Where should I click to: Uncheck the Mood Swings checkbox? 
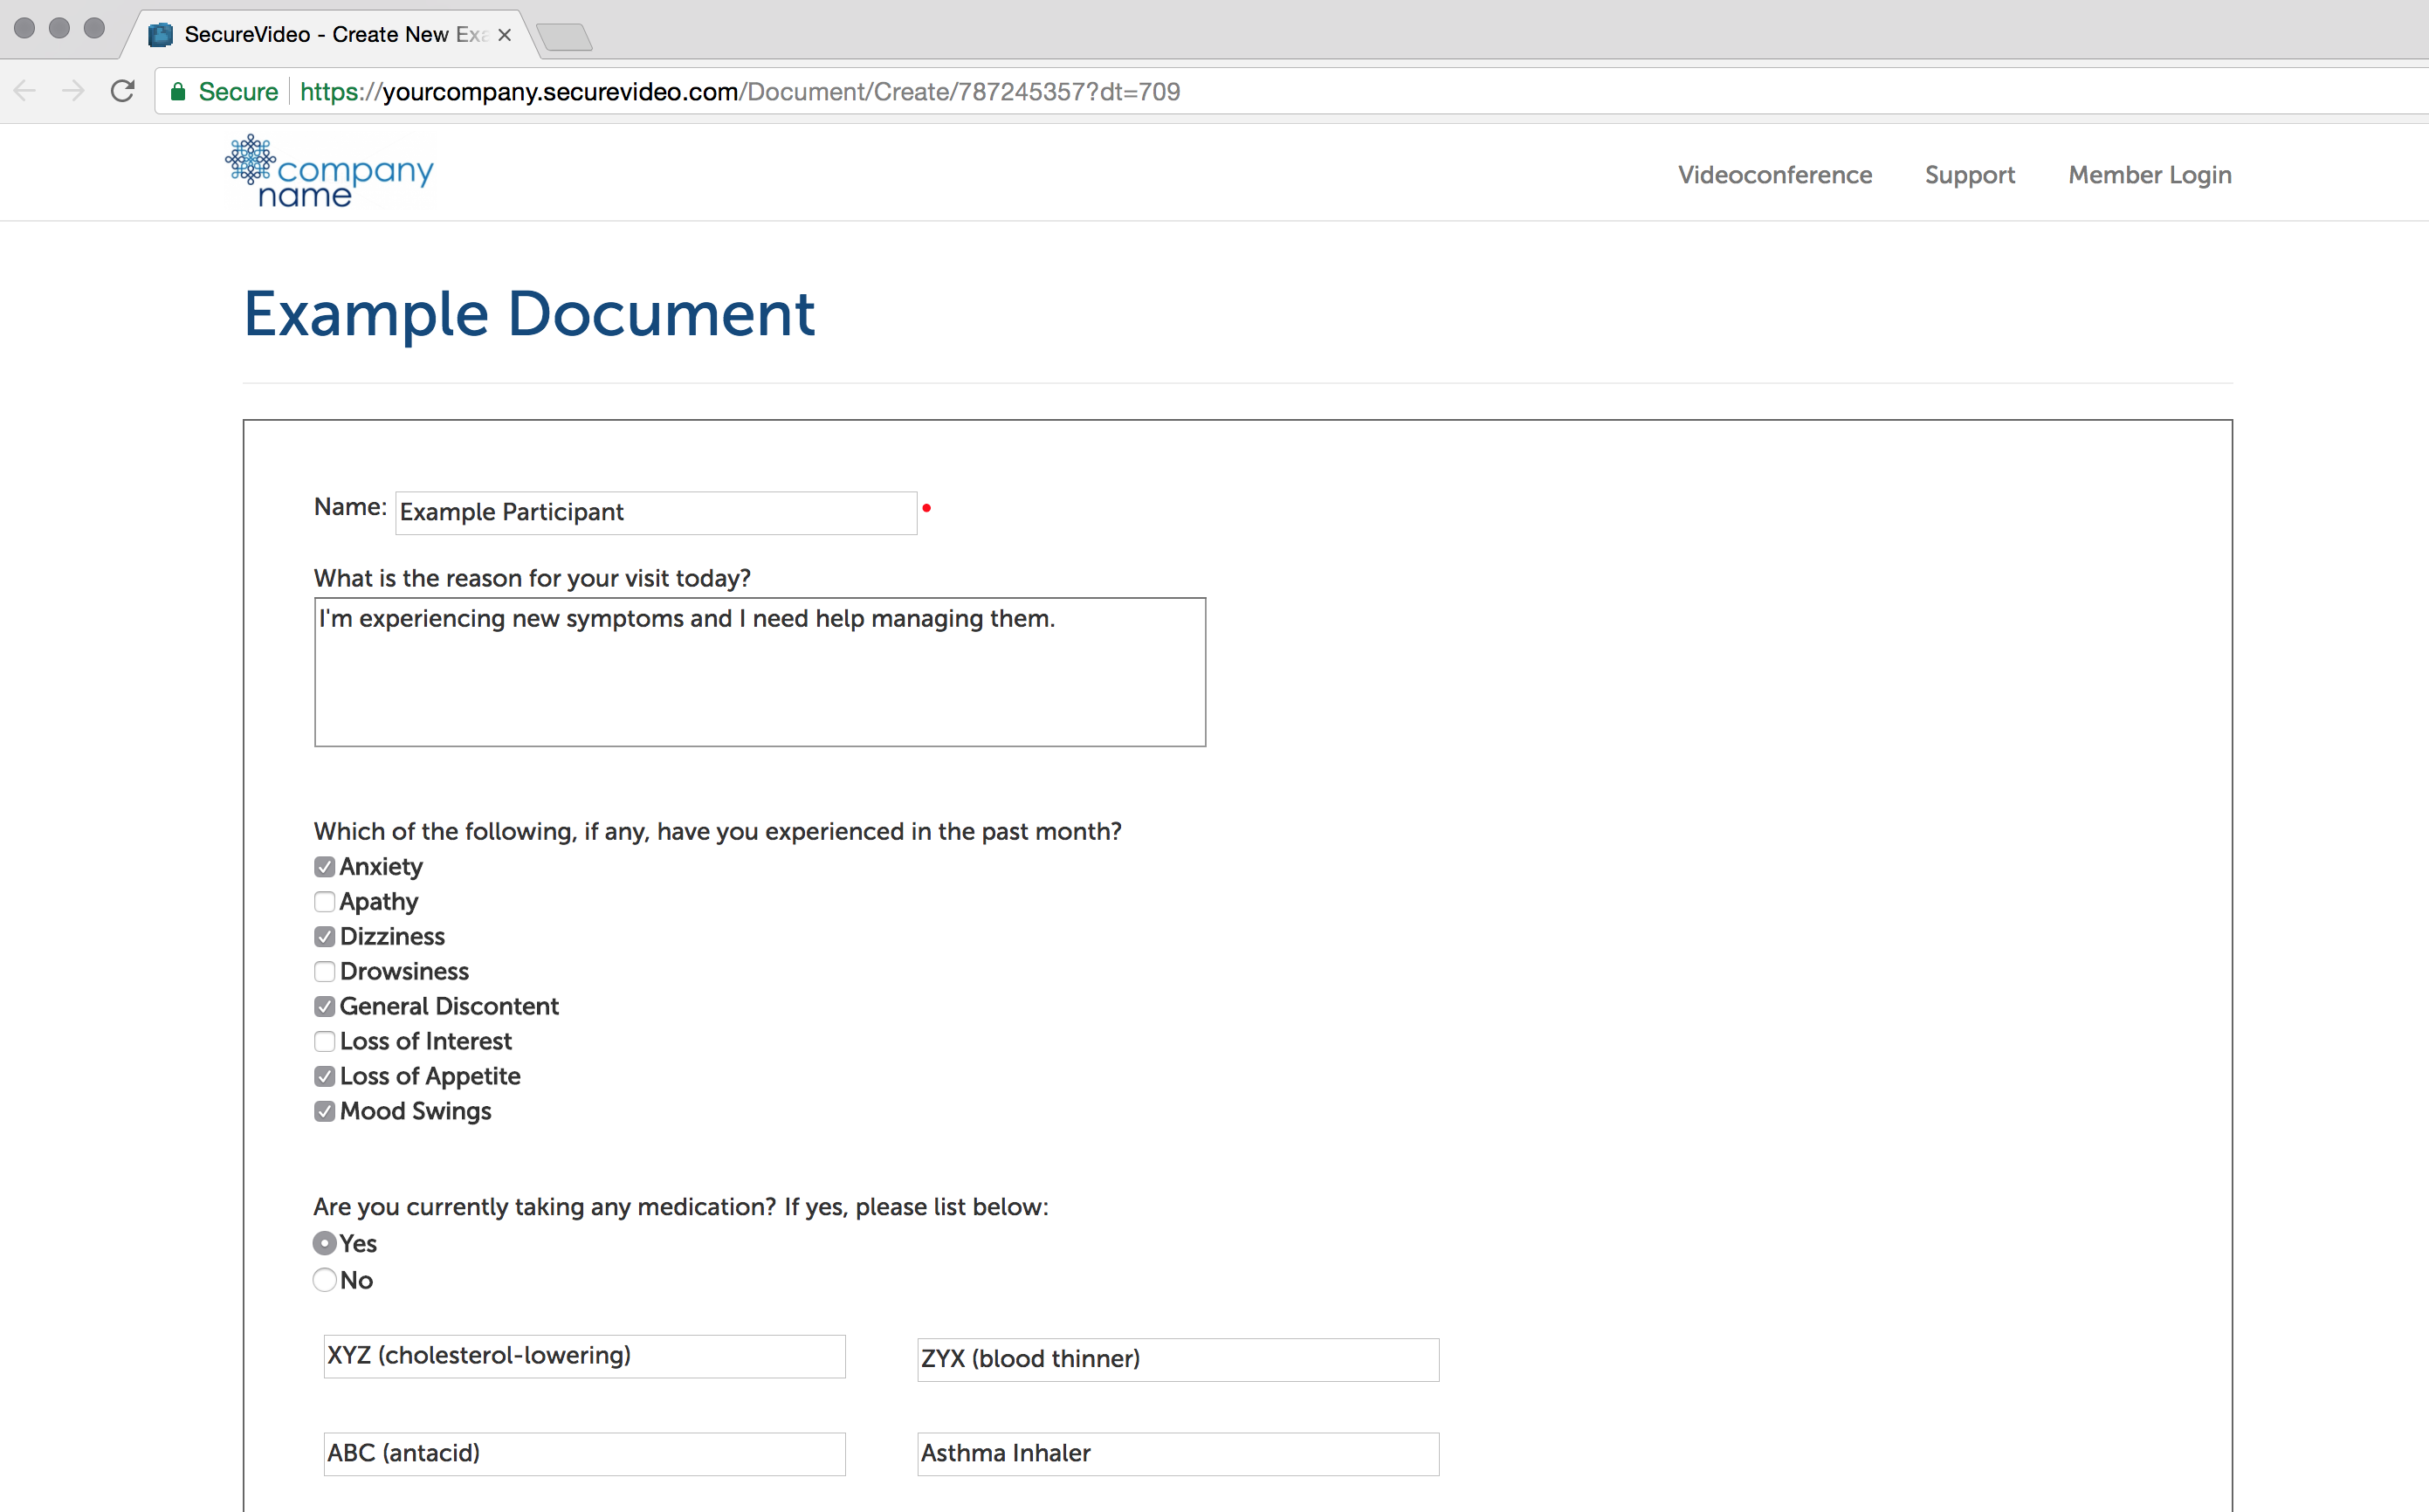[324, 1112]
